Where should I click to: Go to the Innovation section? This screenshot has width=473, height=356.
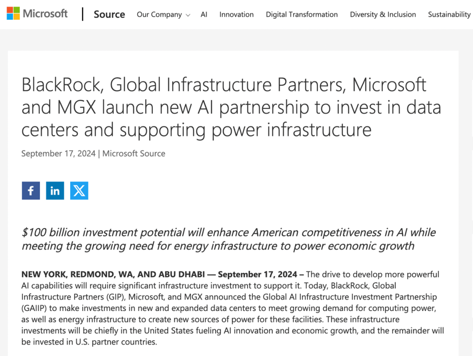236,14
